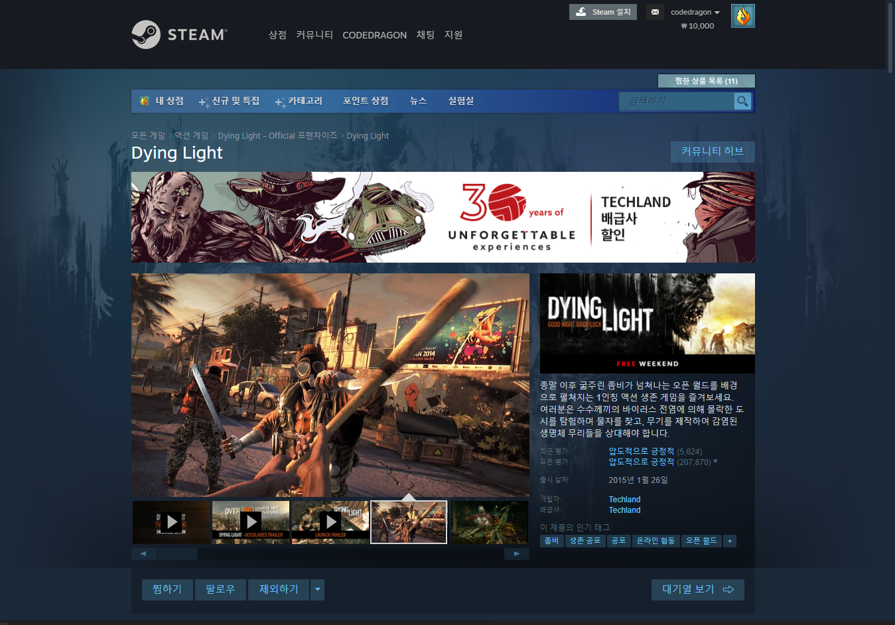The height and width of the screenshot is (625, 895).
Task: Go to 실험실 tab
Action: click(x=460, y=101)
